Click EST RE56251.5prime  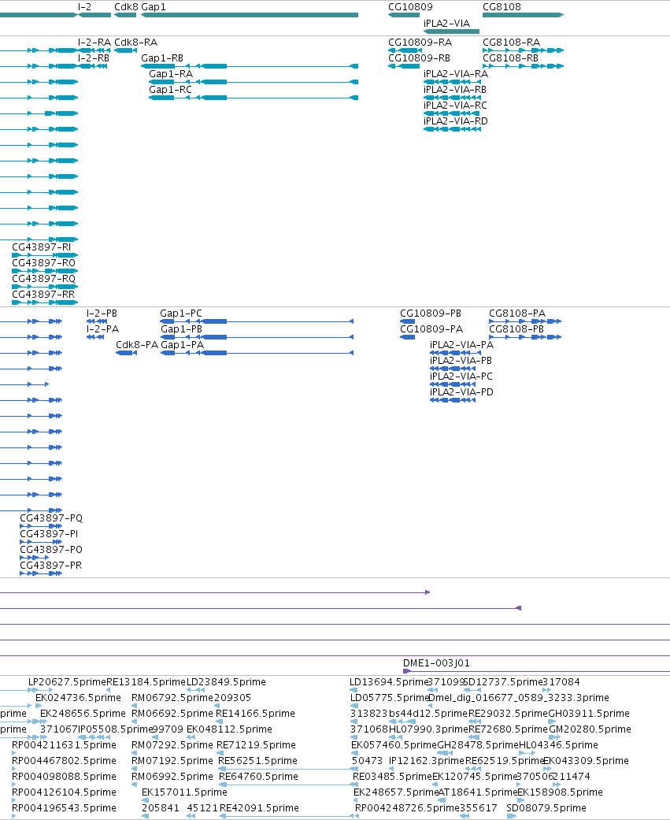[257, 760]
